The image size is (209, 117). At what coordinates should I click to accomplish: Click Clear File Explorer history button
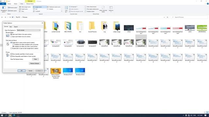[35, 59]
